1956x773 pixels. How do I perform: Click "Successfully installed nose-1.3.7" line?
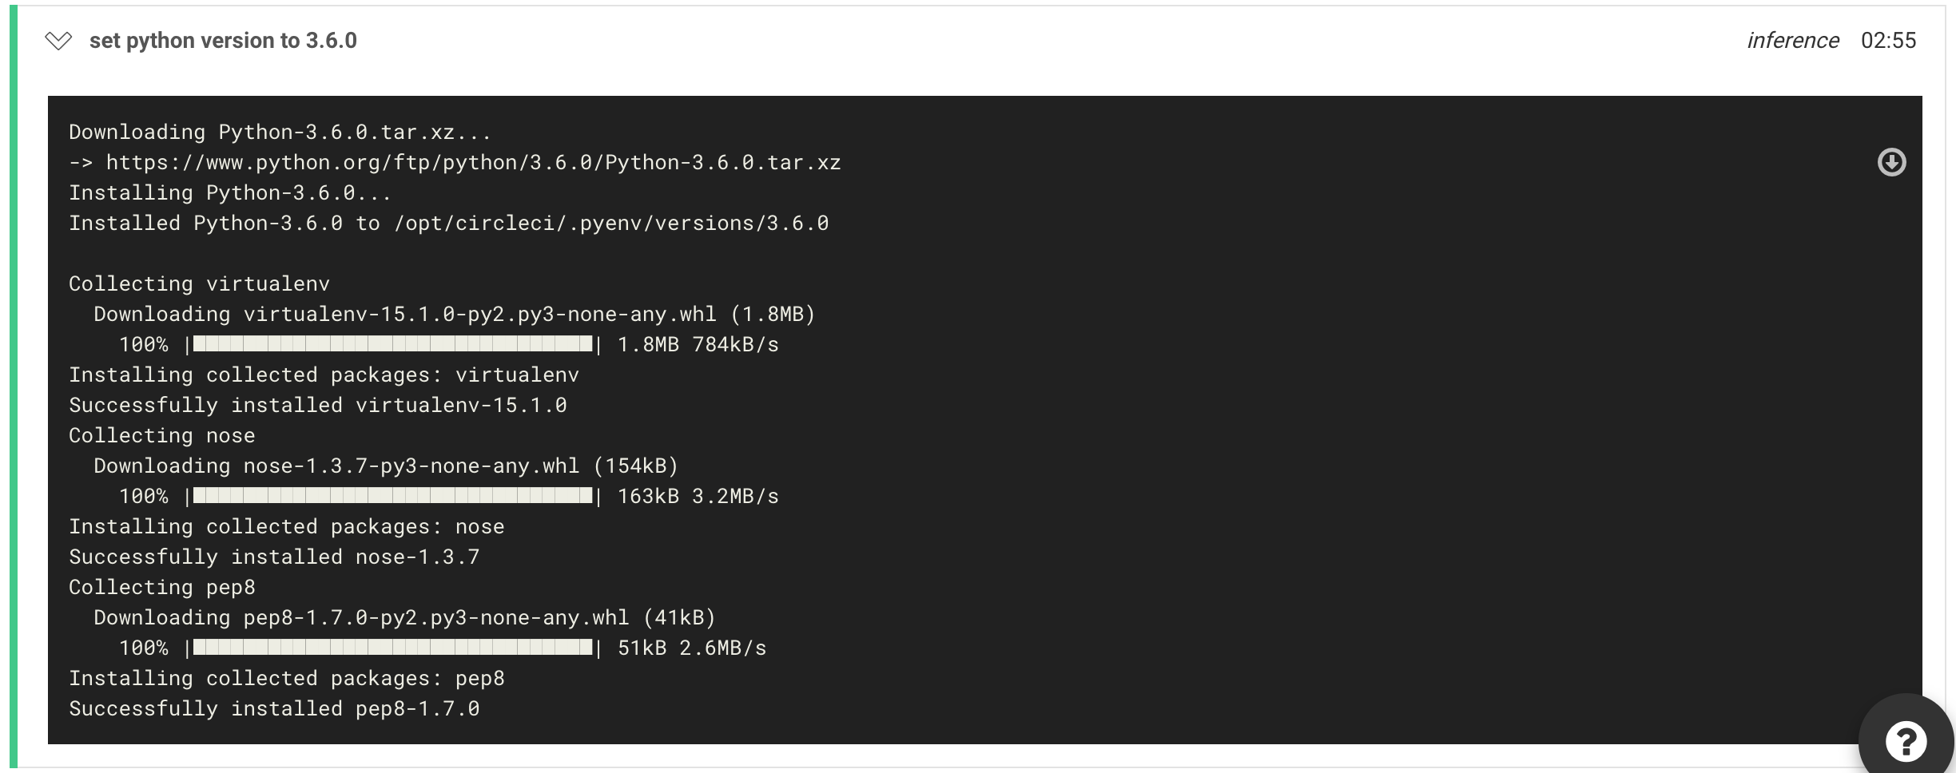pyautogui.click(x=274, y=557)
